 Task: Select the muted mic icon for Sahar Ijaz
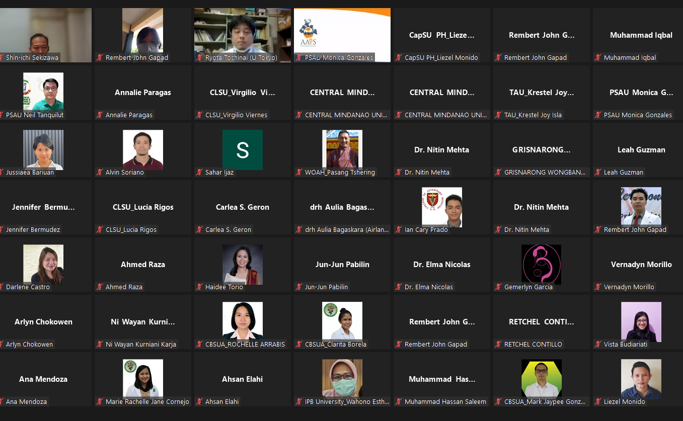click(200, 173)
